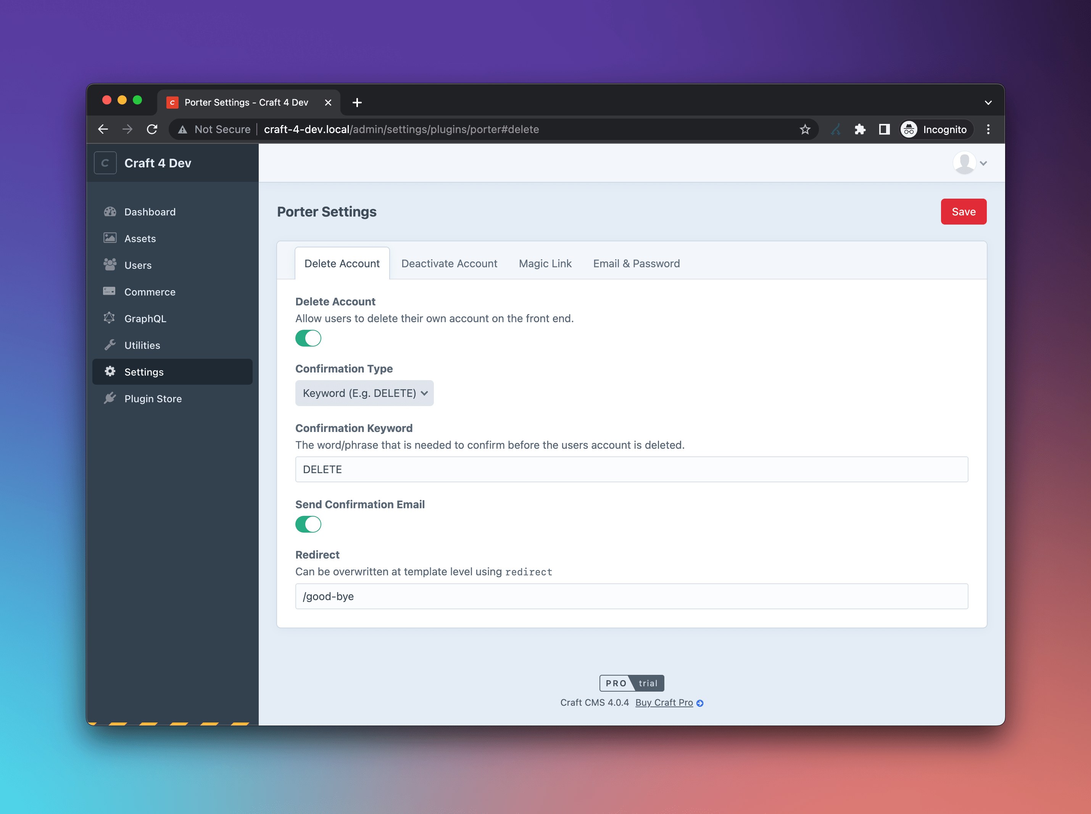Screen dimensions: 1091x814
Task: Click the GraphQL icon in sidebar
Action: pos(110,318)
